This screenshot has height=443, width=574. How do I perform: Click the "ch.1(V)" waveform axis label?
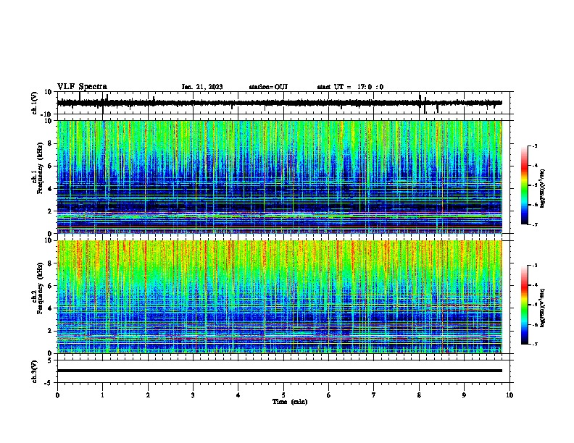click(34, 103)
